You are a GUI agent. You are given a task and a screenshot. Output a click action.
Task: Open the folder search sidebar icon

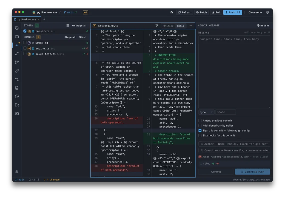(x=17, y=105)
